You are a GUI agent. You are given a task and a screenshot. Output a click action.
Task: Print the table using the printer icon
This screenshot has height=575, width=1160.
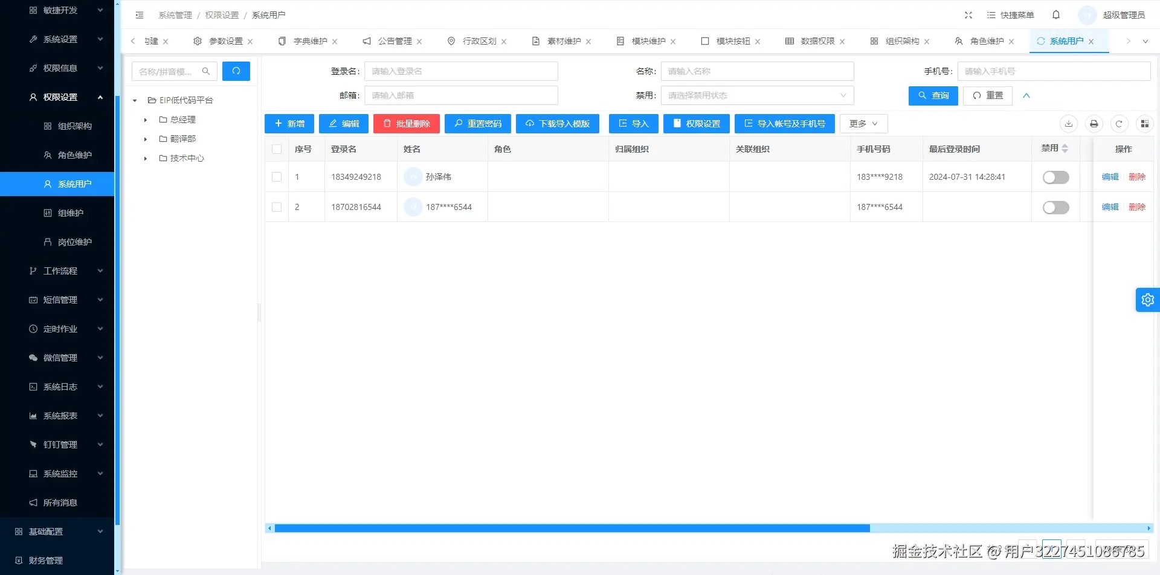[1094, 124]
